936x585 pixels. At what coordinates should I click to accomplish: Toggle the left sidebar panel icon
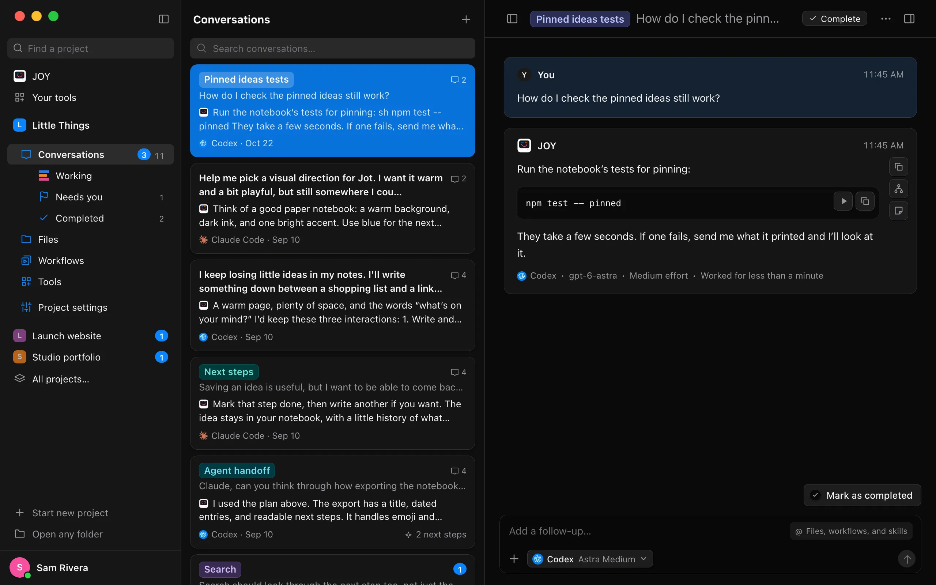163,19
